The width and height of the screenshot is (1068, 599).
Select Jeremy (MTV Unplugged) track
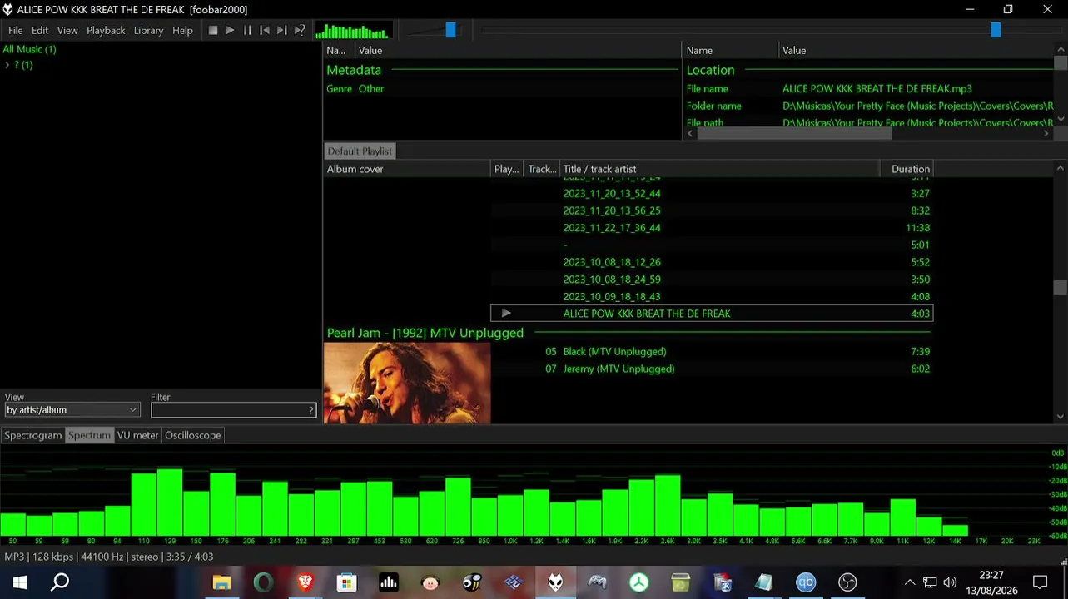[712, 369]
